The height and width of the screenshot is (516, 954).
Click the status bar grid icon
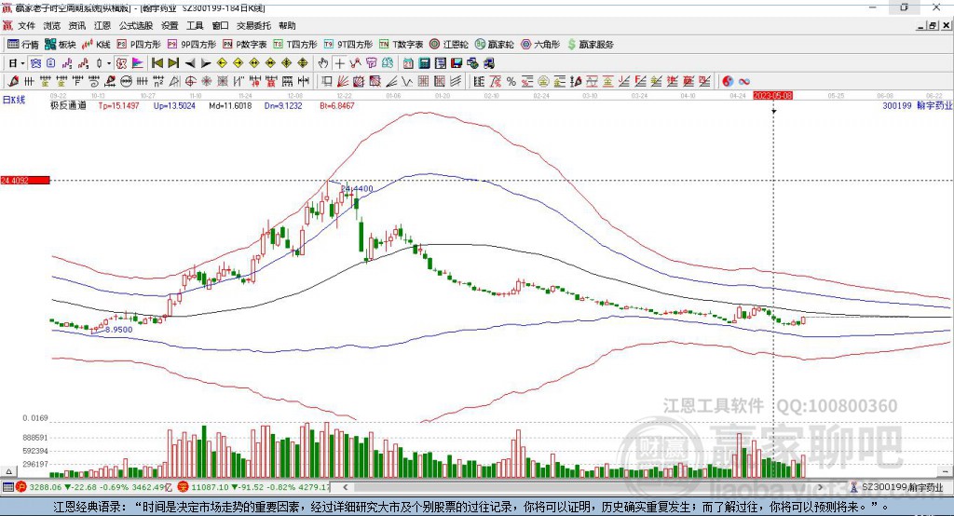7,487
